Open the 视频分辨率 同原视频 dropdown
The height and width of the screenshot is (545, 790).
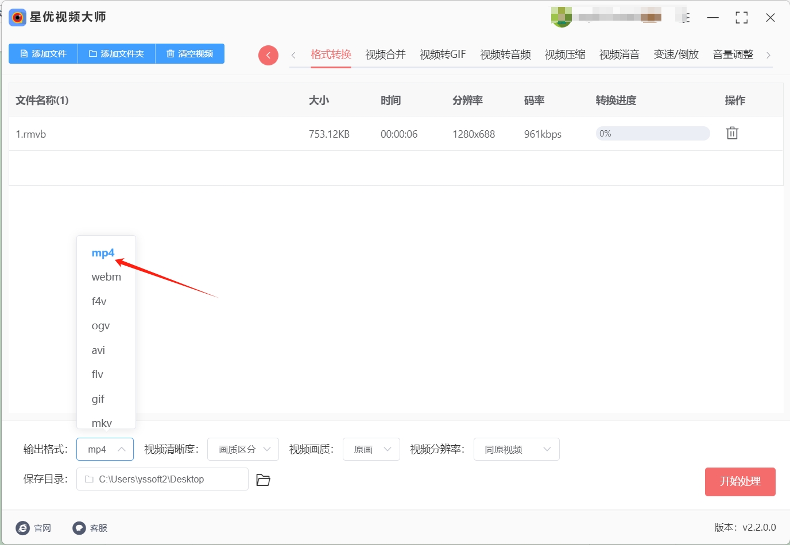point(517,449)
